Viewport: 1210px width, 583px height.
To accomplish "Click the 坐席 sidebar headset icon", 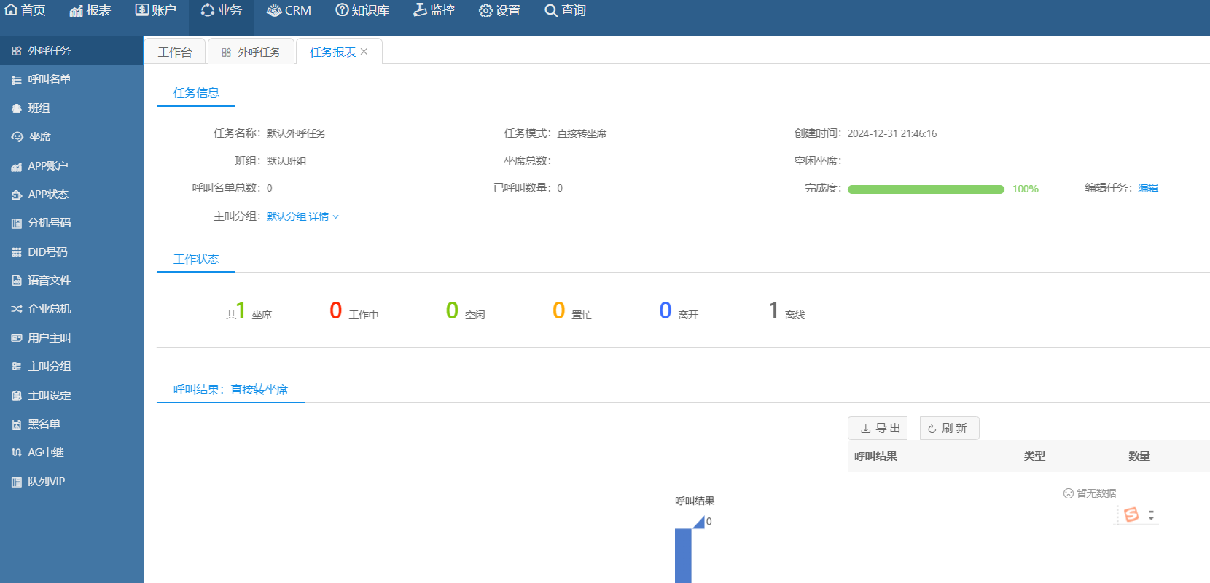I will [x=17, y=137].
